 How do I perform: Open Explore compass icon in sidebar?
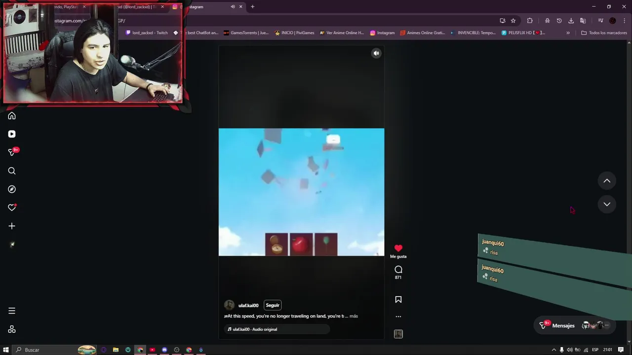point(12,189)
